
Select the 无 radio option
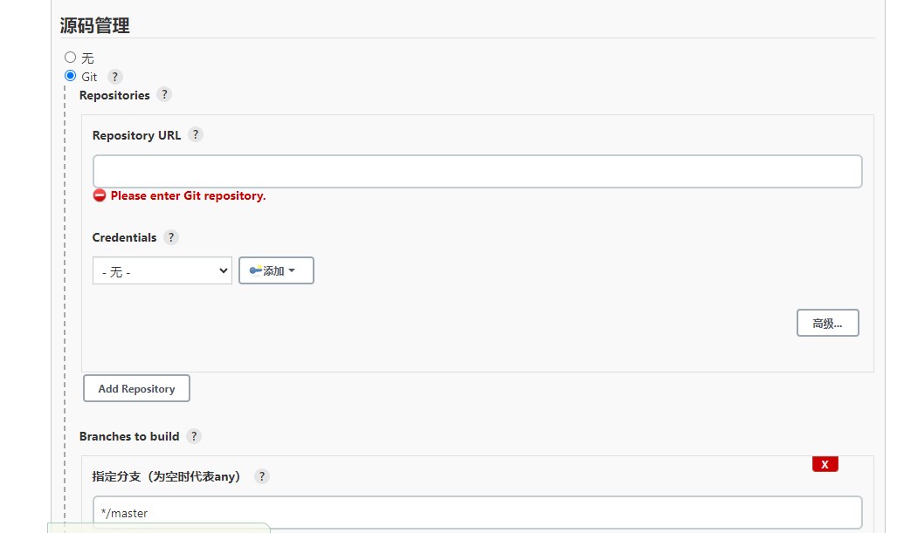coord(71,57)
